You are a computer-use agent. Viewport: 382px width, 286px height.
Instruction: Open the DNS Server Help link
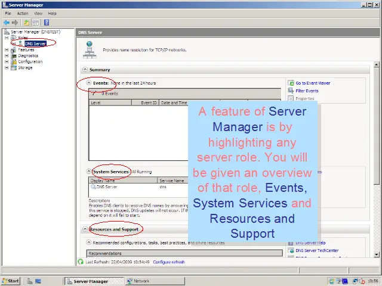(x=310, y=243)
